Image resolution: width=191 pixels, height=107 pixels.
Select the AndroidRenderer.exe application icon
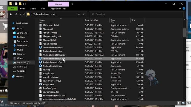pos(41,66)
